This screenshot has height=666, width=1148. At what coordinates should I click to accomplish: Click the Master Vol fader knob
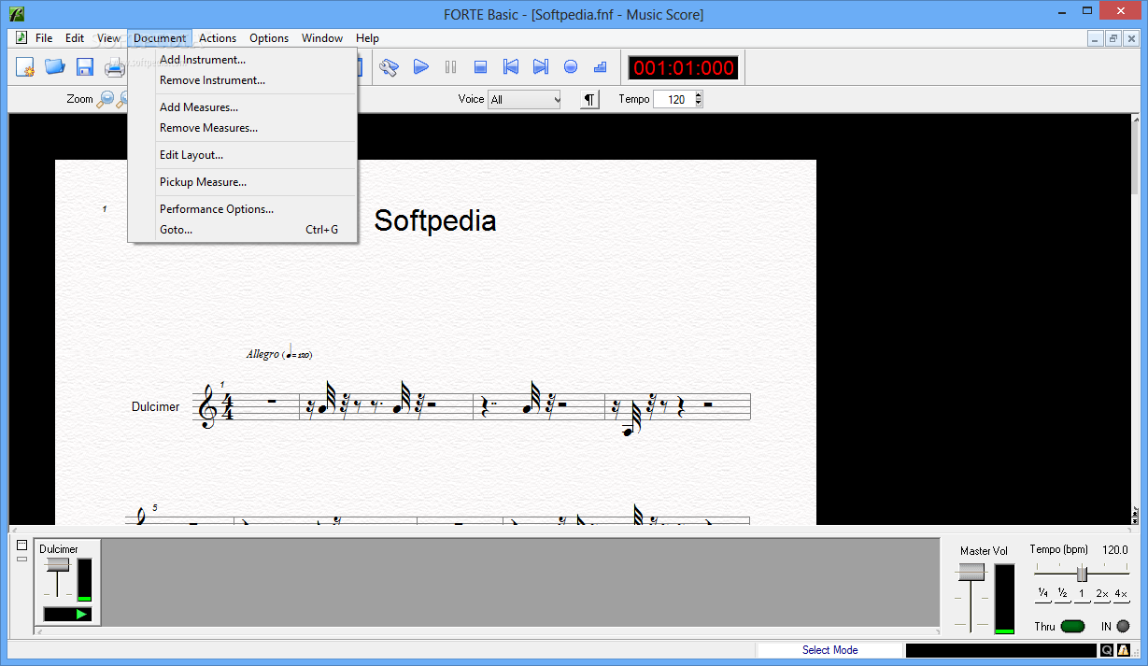pyautogui.click(x=971, y=572)
